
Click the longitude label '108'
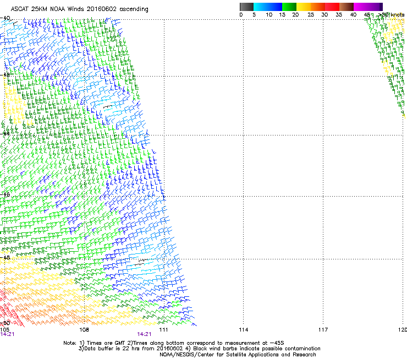tap(84, 330)
